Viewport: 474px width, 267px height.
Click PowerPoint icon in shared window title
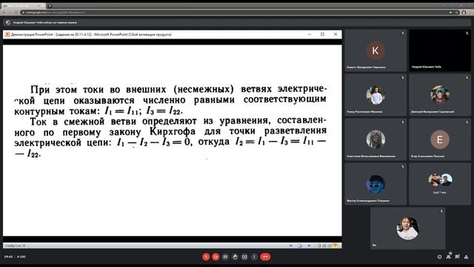pos(7,35)
